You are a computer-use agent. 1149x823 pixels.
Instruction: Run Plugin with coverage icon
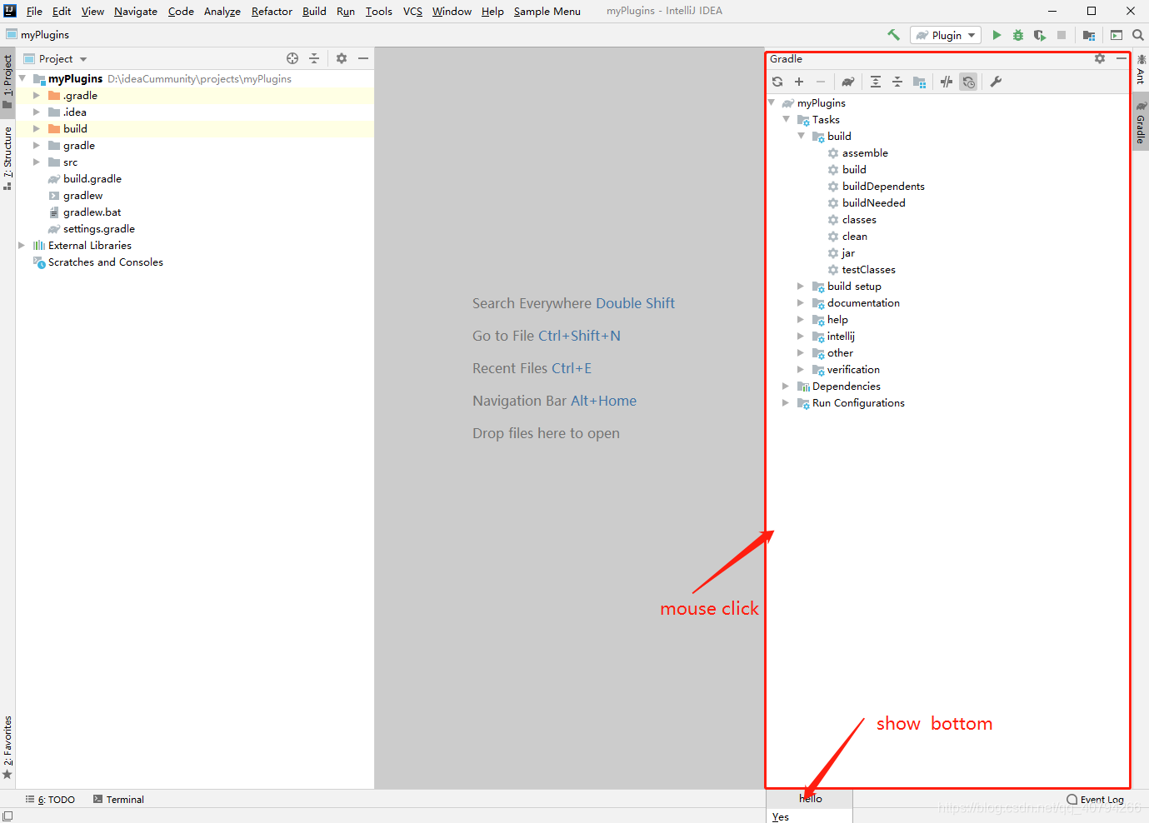point(1040,35)
